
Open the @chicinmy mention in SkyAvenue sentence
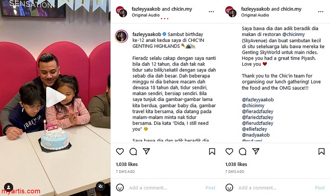pyautogui.click(x=293, y=34)
